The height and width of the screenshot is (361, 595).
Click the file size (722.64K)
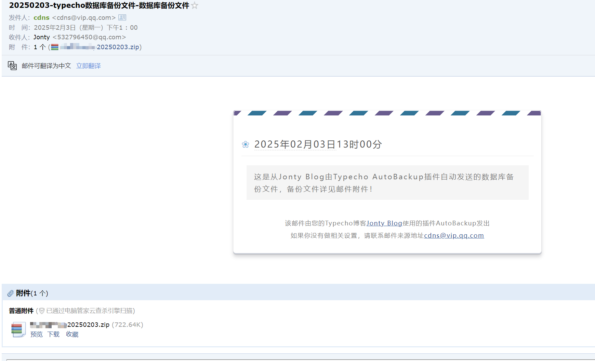(128, 325)
